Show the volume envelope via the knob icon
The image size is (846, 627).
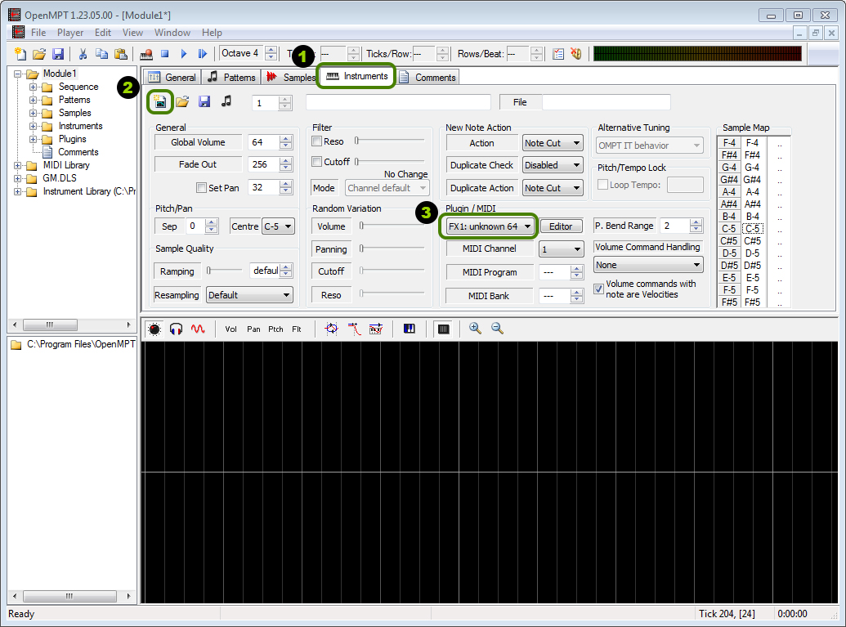coord(154,329)
